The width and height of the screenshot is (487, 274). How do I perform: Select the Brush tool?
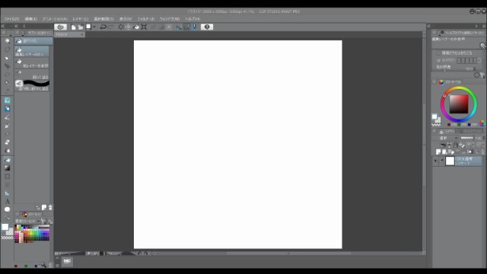pyautogui.click(x=7, y=117)
